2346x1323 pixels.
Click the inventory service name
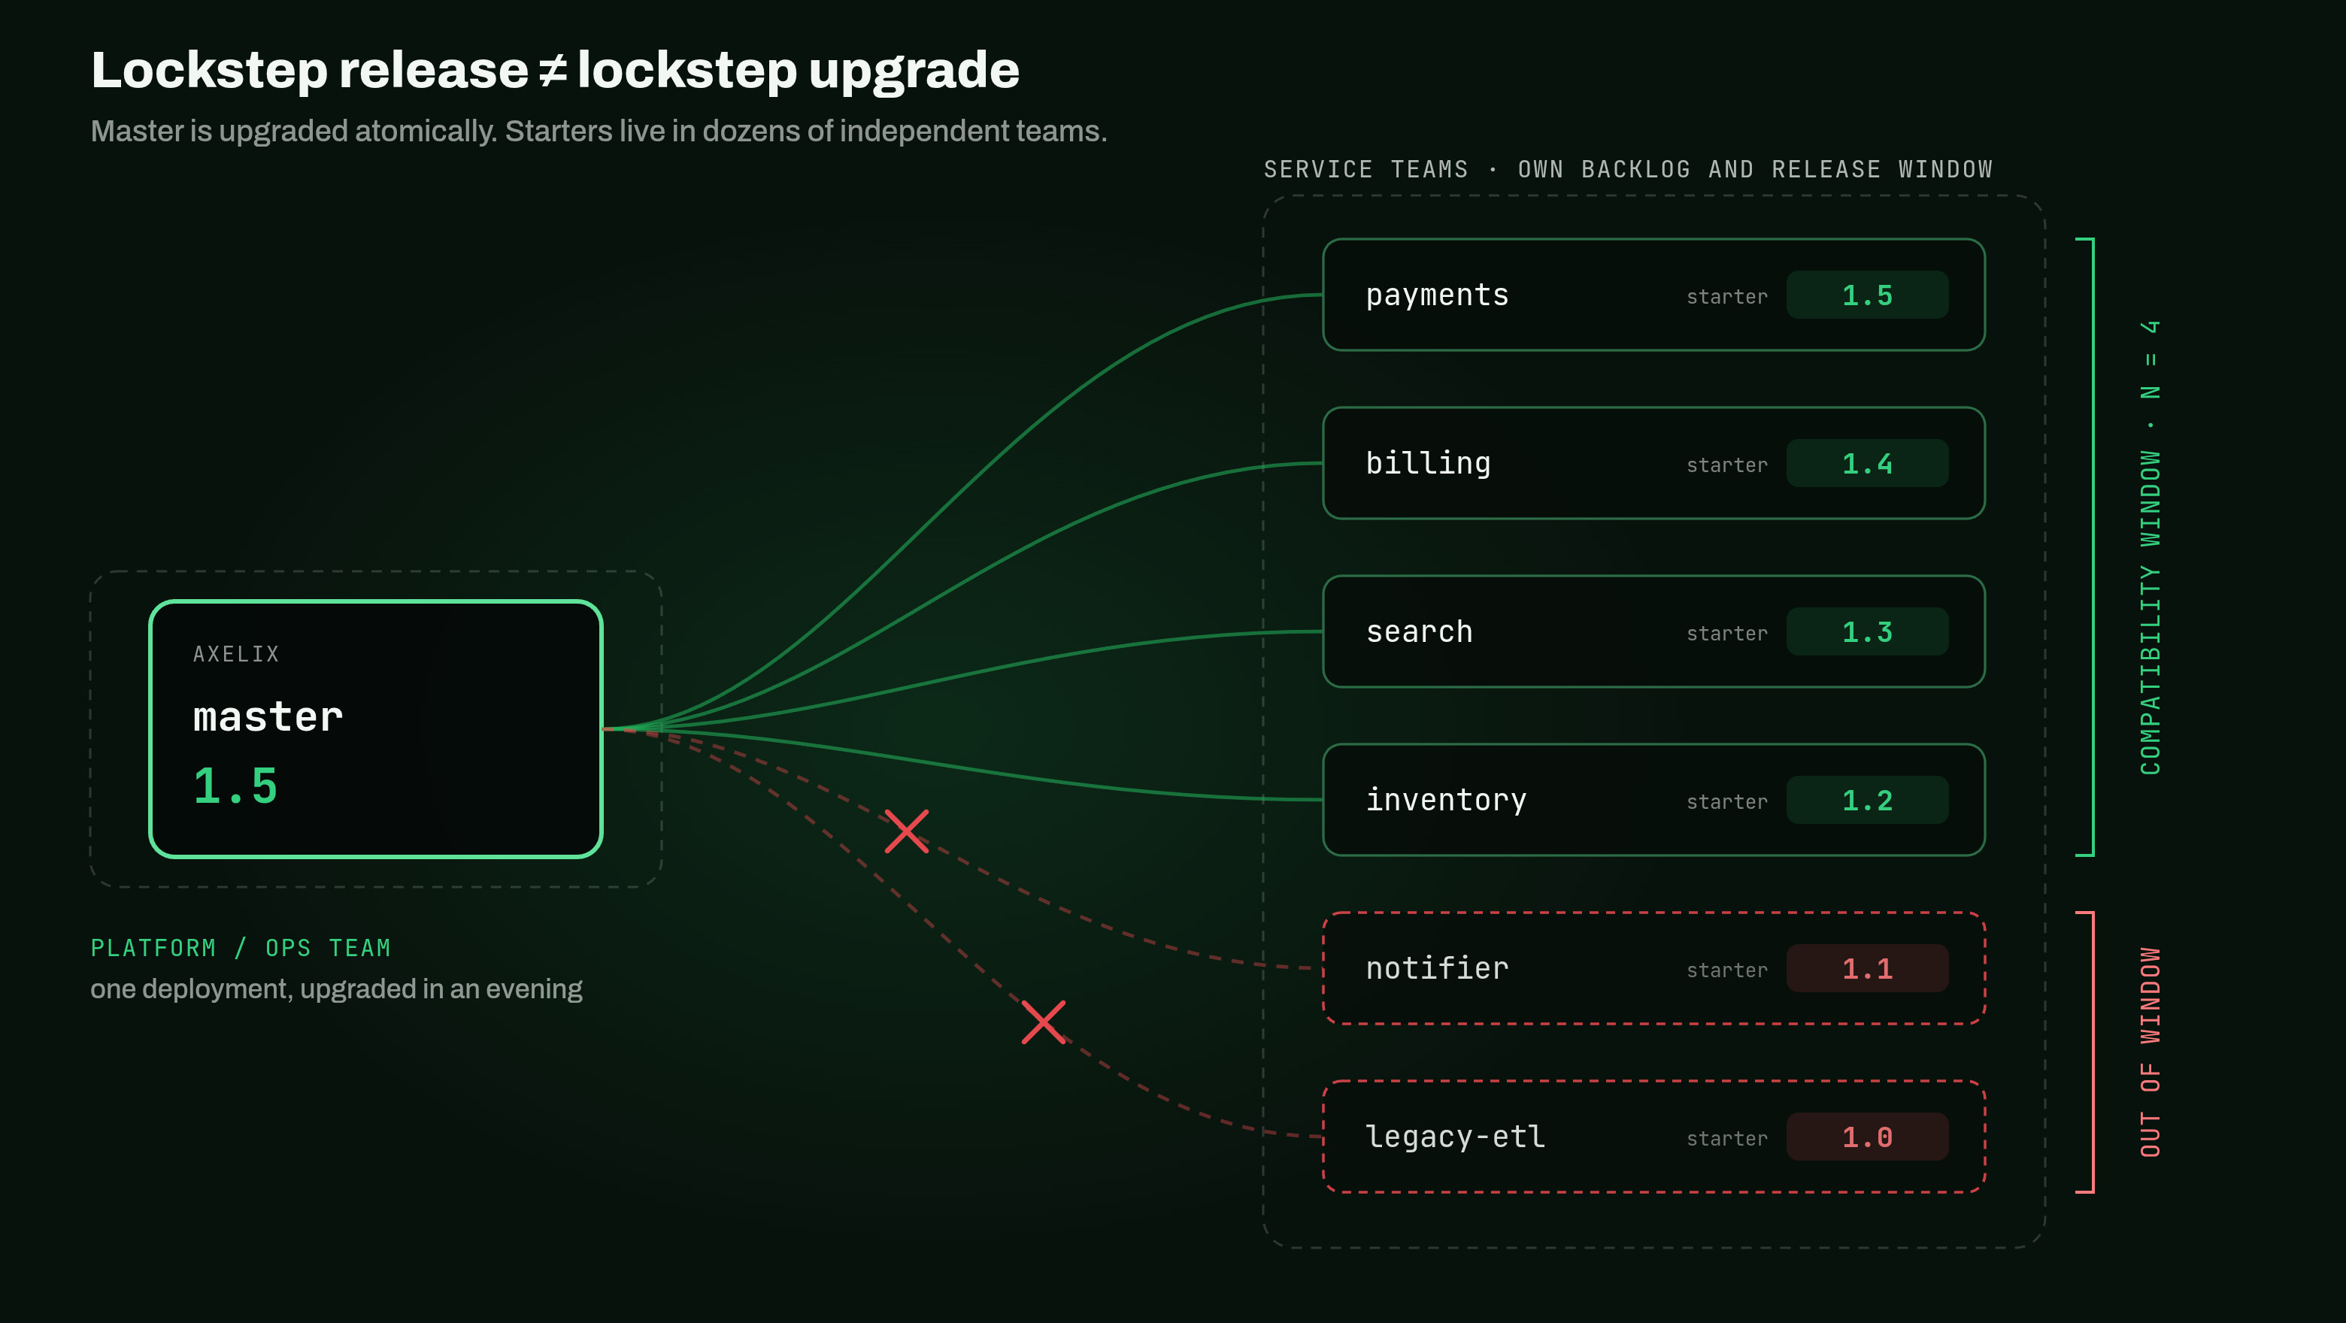click(1445, 801)
